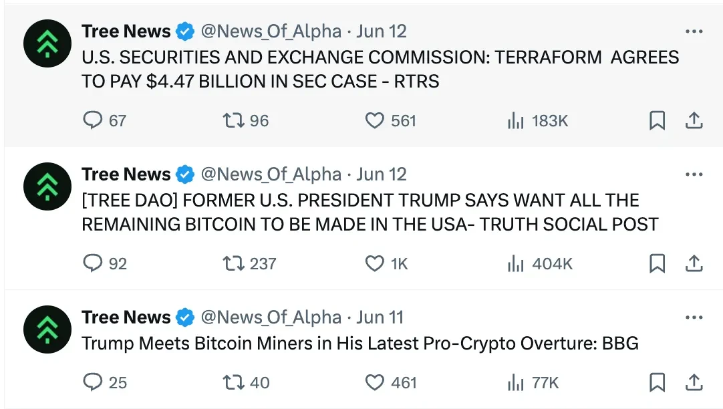
Task: Open more options for Bitcoin Miners tweet
Action: pyautogui.click(x=694, y=317)
